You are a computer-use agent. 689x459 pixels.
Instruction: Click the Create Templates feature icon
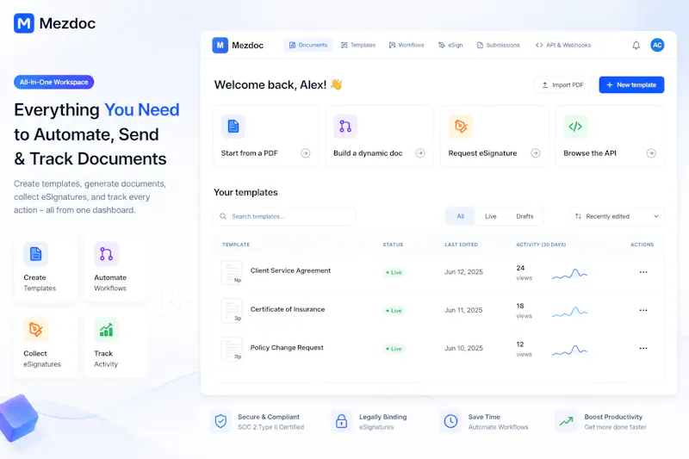tap(36, 254)
